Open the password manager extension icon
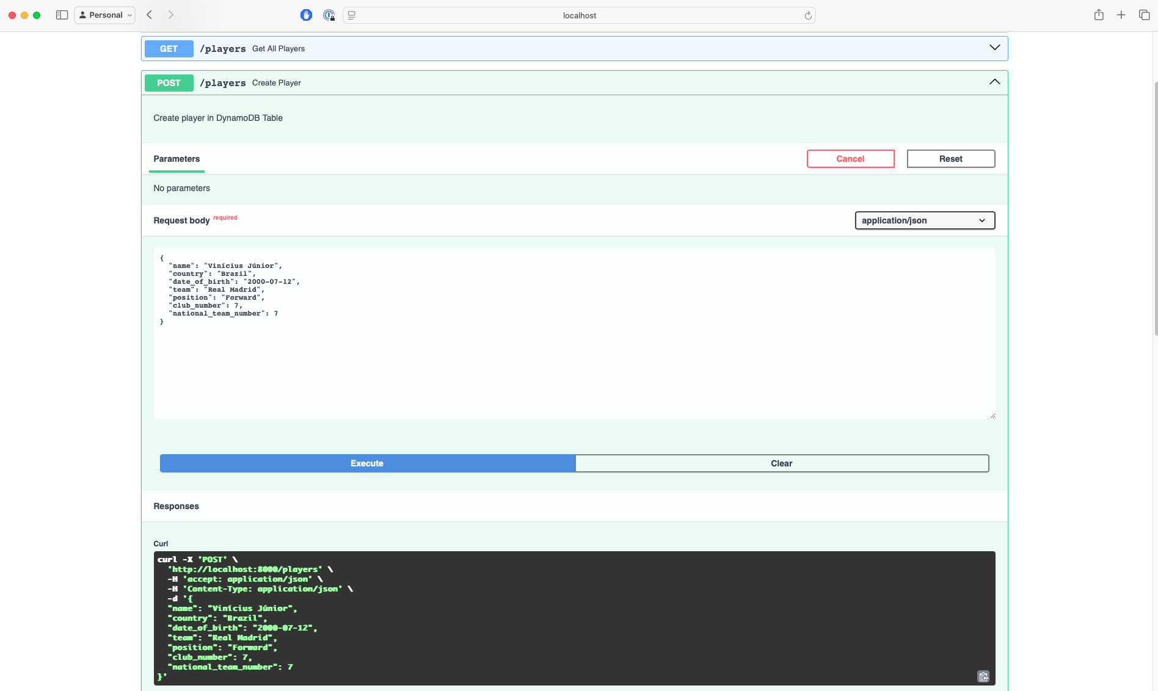Image resolution: width=1158 pixels, height=691 pixels. [329, 15]
